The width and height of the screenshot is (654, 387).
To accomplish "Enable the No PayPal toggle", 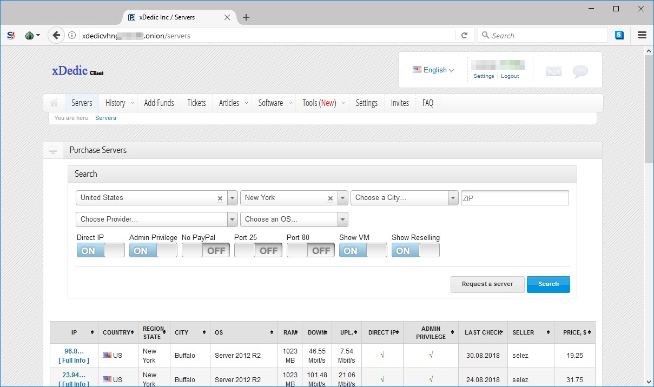I will (206, 250).
